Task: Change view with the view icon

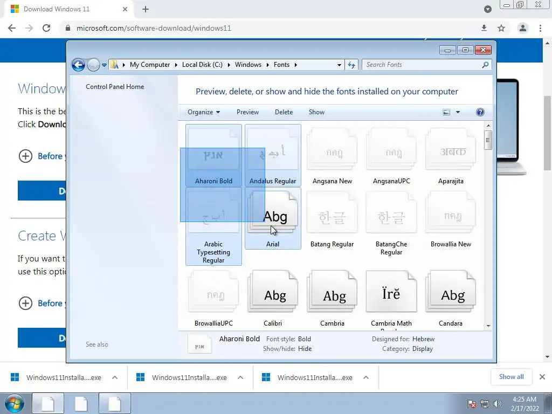Action: coord(446,112)
